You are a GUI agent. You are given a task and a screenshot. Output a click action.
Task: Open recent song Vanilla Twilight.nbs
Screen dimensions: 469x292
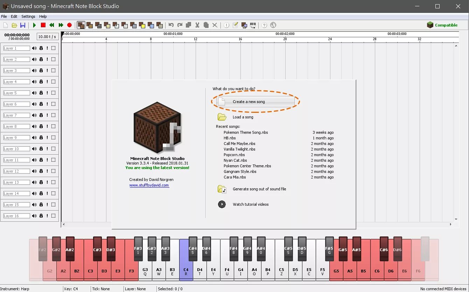click(x=239, y=149)
